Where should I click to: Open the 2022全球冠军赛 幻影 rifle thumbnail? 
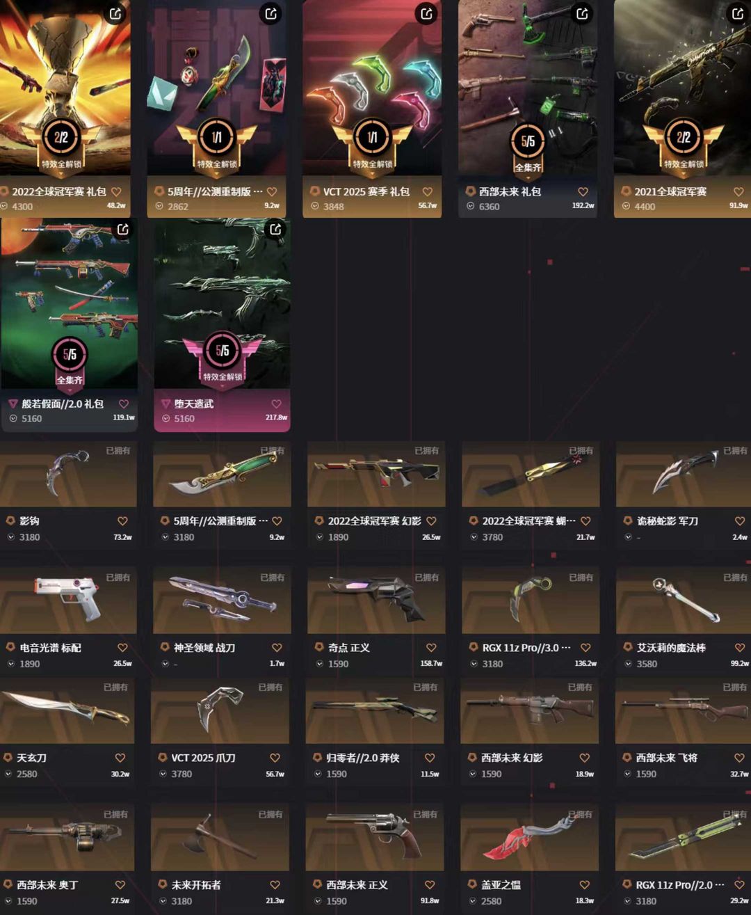[x=376, y=474]
